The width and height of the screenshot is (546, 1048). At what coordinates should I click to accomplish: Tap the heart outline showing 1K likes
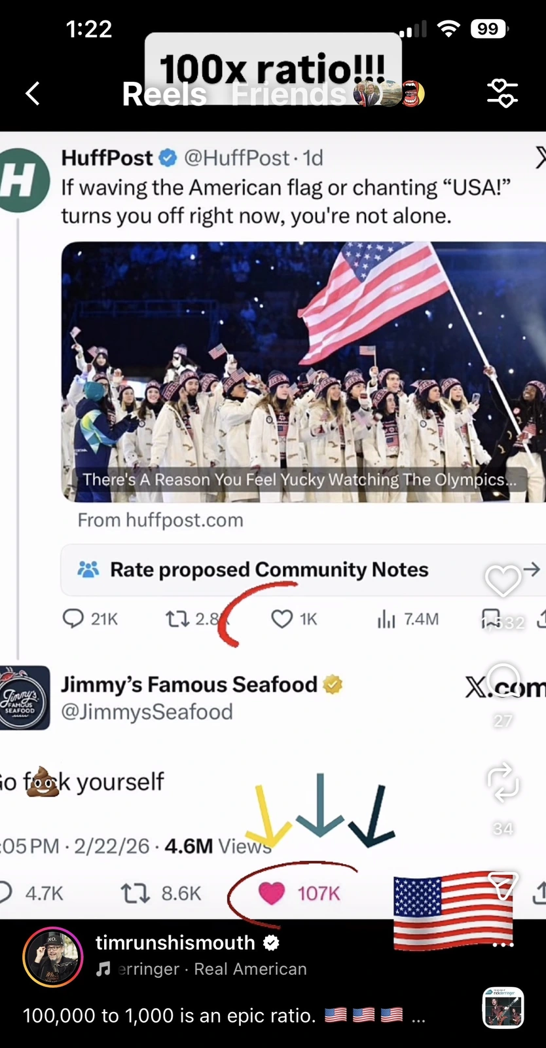[x=282, y=618]
